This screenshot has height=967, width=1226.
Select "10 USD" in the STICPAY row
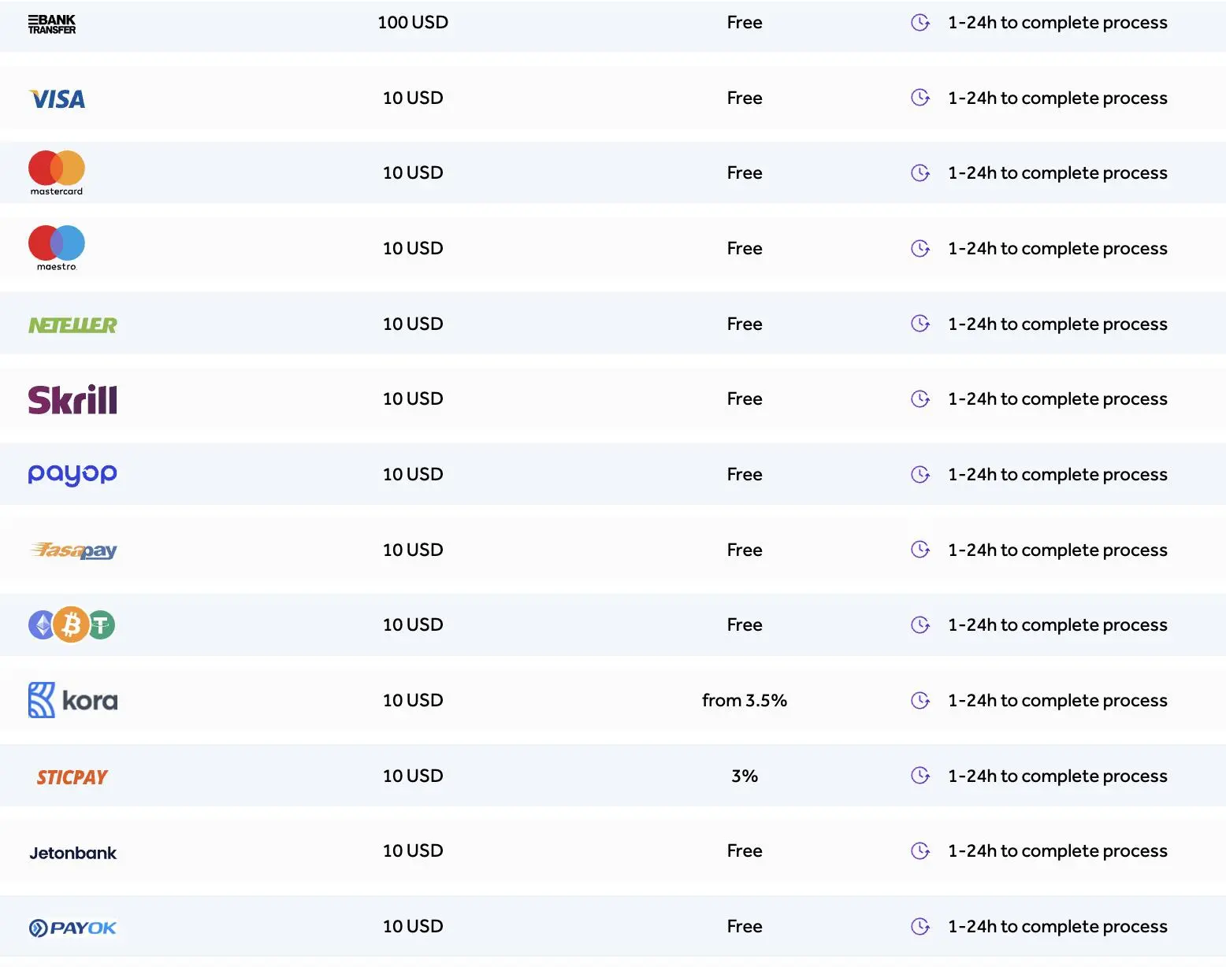coord(413,776)
